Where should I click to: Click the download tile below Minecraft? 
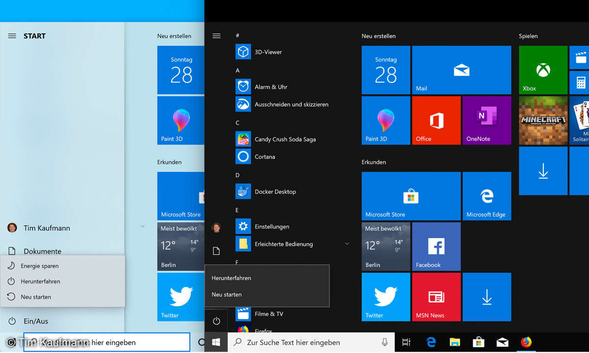(x=543, y=171)
